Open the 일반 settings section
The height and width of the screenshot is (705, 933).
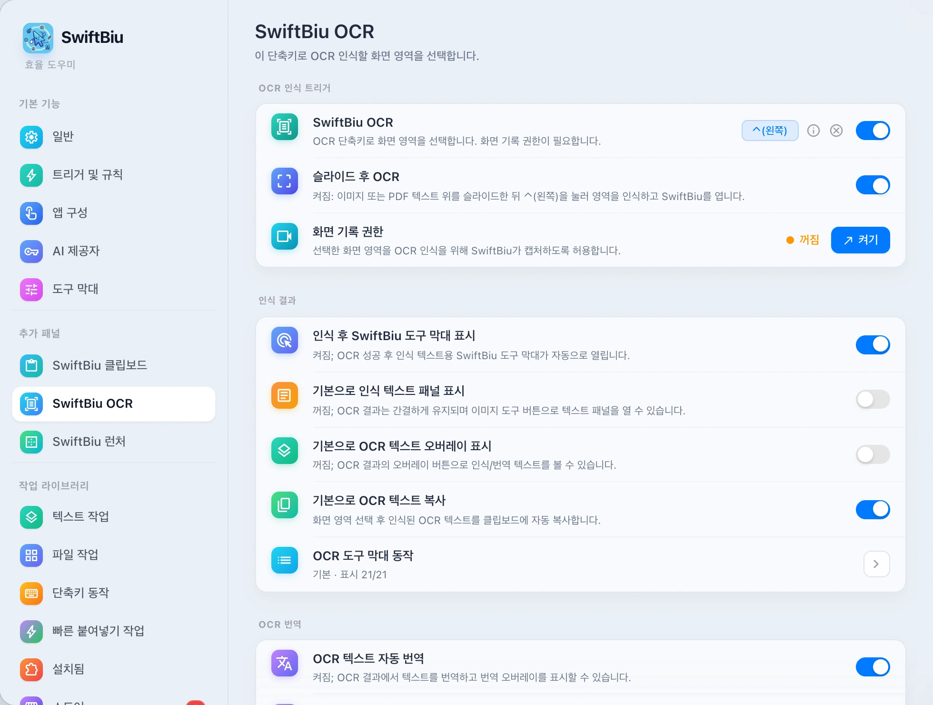(114, 137)
